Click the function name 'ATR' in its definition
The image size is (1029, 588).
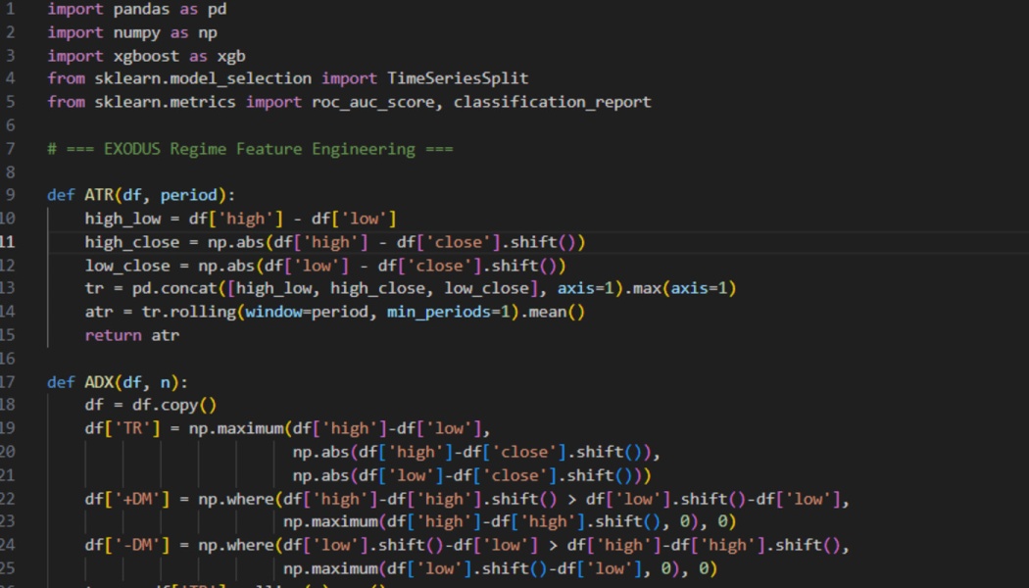pyautogui.click(x=98, y=195)
